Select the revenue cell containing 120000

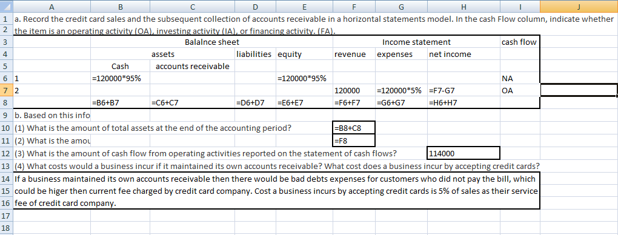coord(354,90)
